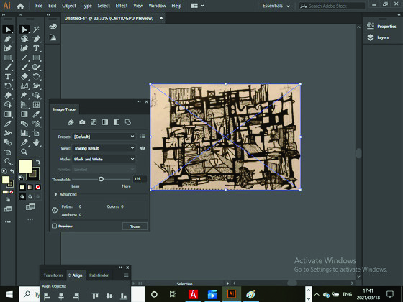The height and width of the screenshot is (302, 403).
Task: Open the Mode dropdown showing Black and White
Action: click(104, 159)
